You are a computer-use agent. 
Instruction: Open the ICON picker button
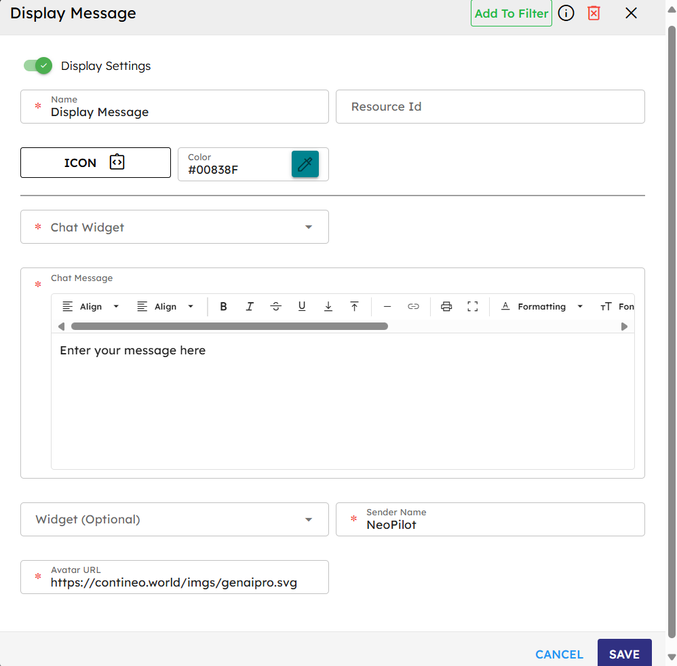[96, 163]
